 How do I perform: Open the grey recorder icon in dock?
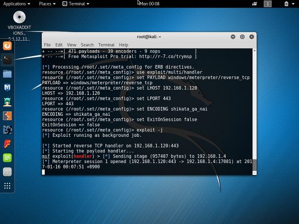coord(7,172)
